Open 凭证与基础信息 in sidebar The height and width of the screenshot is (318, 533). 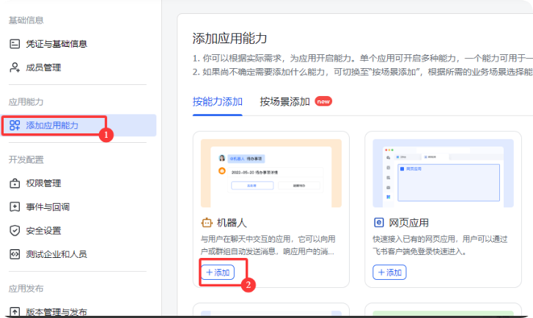[58, 44]
